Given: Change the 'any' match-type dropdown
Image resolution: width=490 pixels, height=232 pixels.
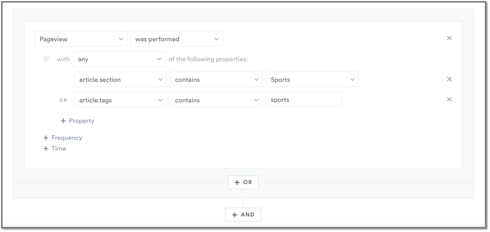Looking at the screenshot, I should coord(119,59).
